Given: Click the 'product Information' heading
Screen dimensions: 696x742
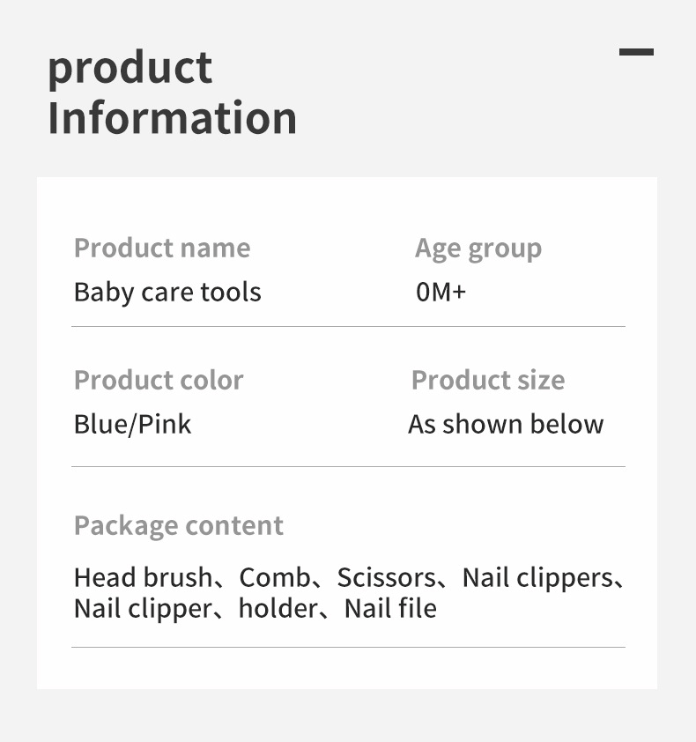Looking at the screenshot, I should pos(172,93).
